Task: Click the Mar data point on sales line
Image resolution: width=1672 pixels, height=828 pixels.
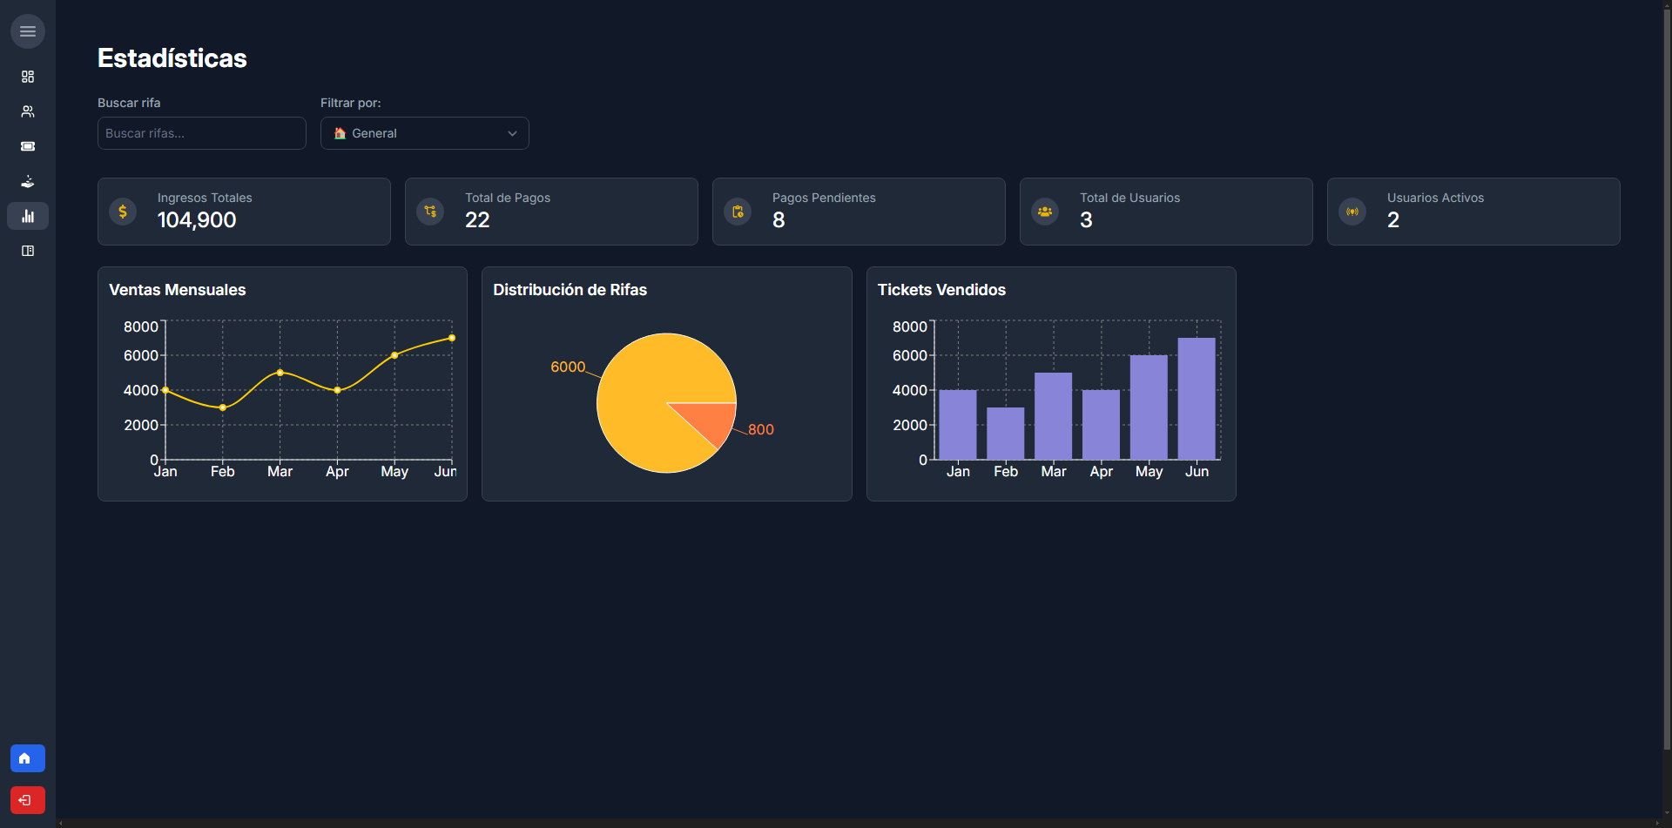Action: (280, 373)
